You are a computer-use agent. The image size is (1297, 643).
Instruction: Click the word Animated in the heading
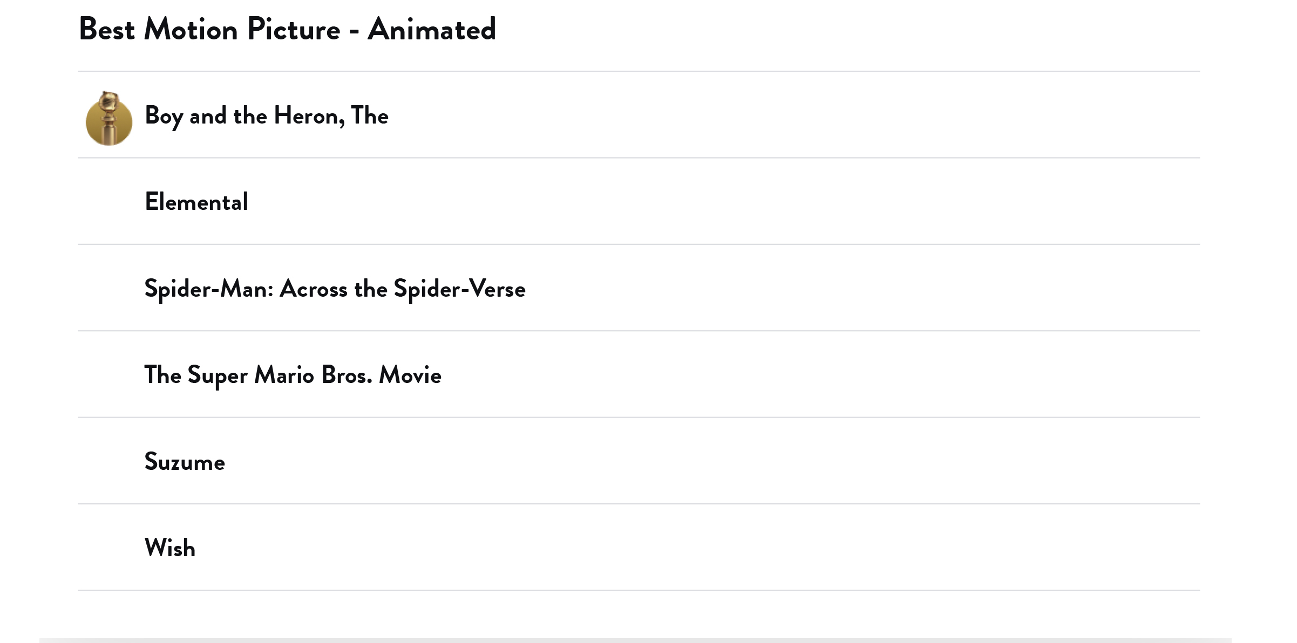tap(431, 29)
